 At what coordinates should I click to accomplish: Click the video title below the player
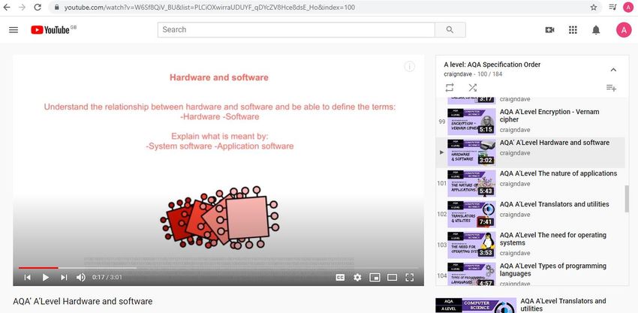83,302
